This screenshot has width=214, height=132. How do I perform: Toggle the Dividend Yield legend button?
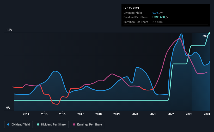[19, 125]
